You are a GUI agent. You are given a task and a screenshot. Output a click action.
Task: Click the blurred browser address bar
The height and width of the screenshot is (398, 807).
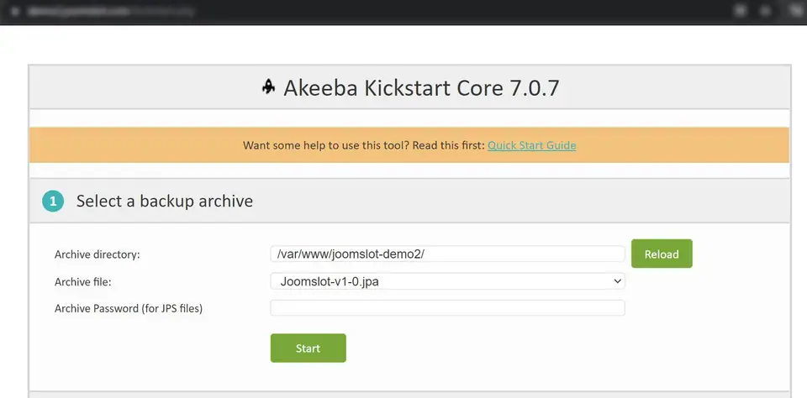tap(111, 11)
